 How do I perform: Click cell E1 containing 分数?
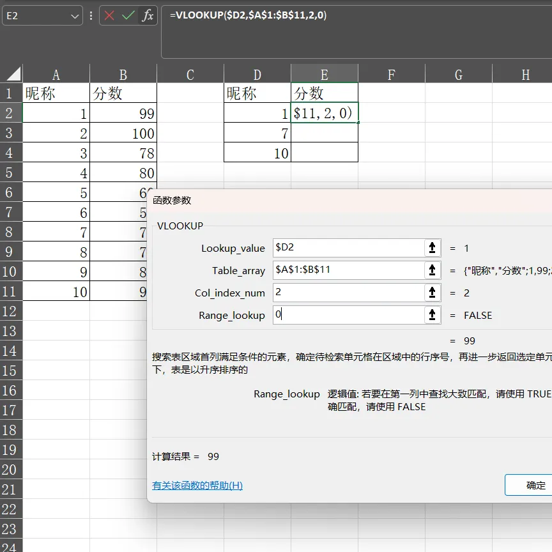click(x=325, y=93)
